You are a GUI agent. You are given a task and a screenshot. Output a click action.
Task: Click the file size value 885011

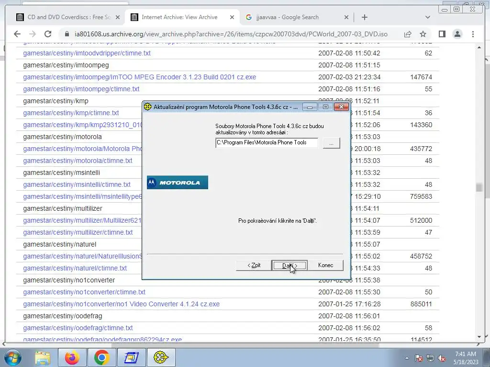point(421,304)
